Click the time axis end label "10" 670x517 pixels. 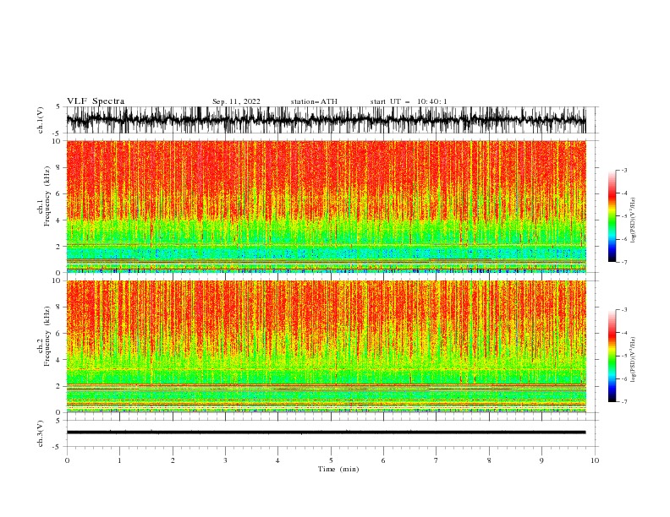595,460
